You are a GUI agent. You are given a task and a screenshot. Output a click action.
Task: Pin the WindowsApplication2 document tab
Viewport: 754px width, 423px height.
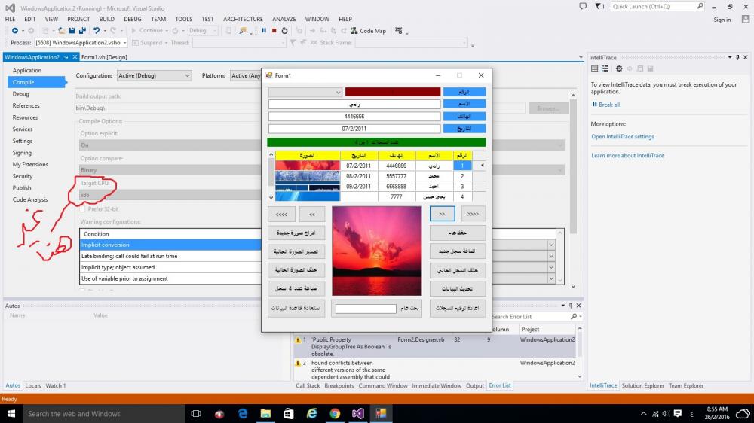pos(66,57)
